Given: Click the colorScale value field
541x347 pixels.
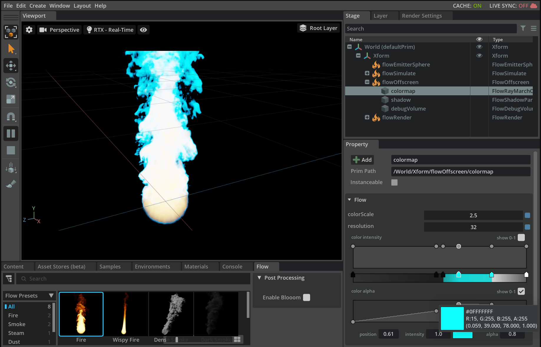Looking at the screenshot, I should (473, 215).
